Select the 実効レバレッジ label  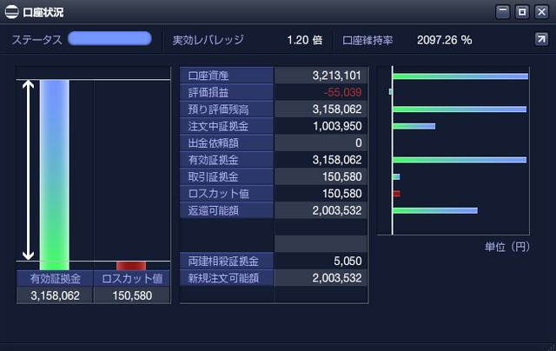tap(208, 40)
